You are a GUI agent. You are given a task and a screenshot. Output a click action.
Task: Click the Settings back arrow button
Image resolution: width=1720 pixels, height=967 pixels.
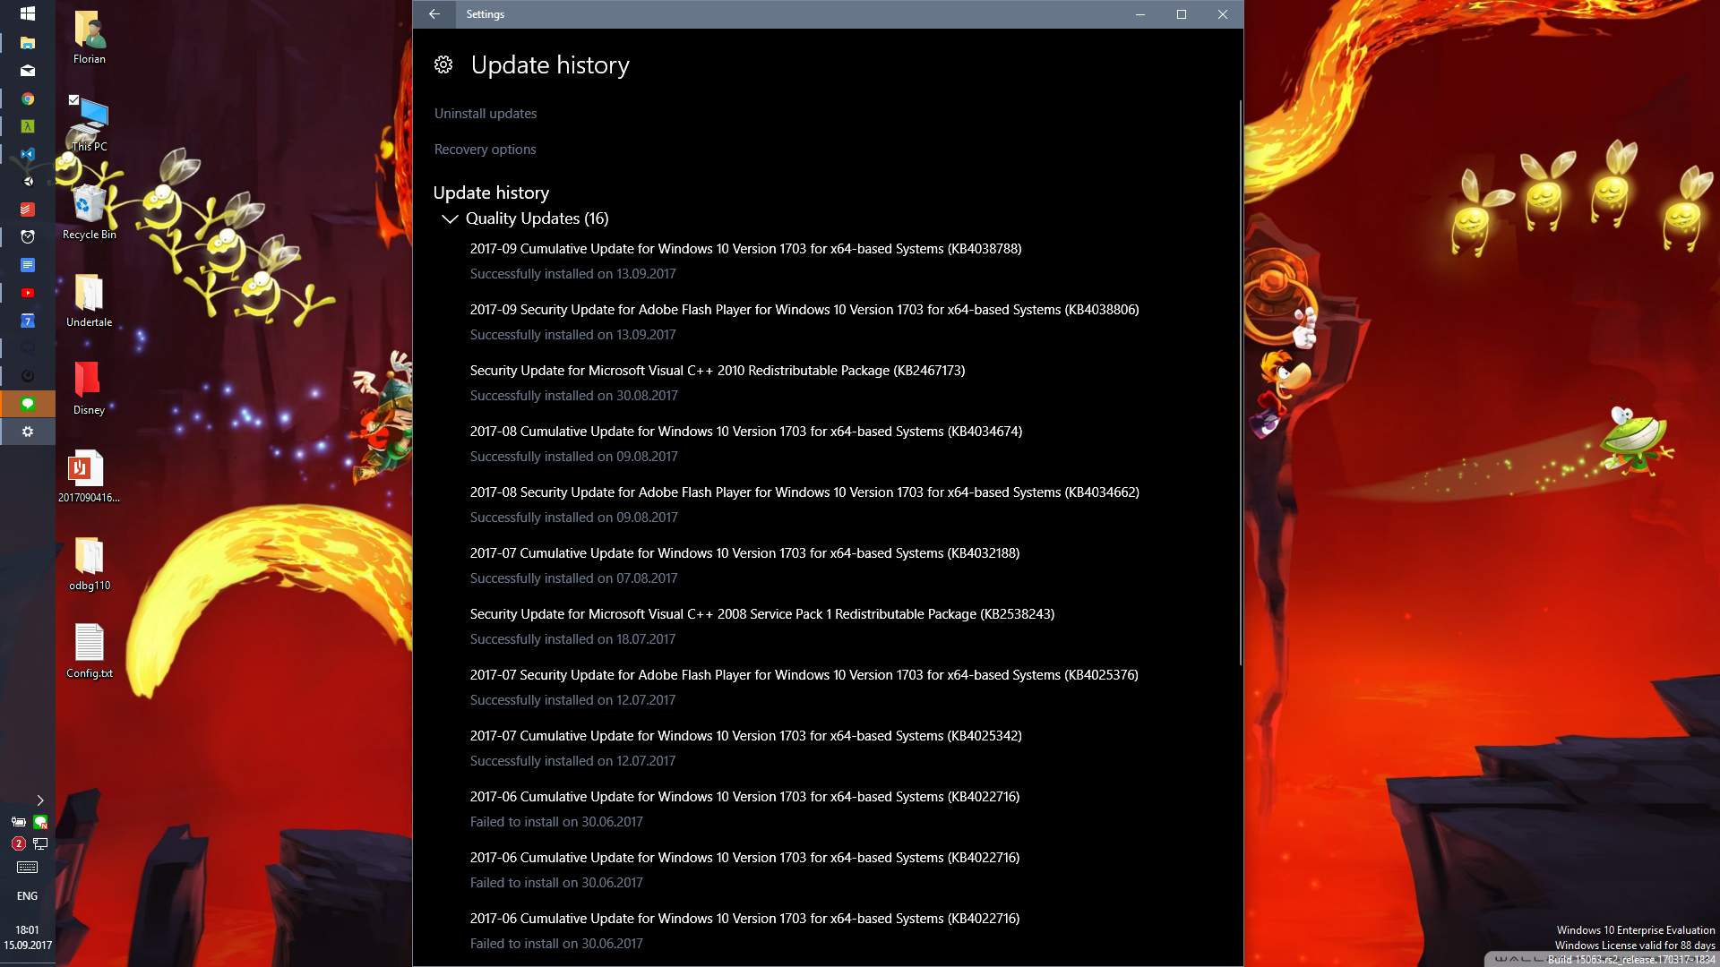click(434, 14)
